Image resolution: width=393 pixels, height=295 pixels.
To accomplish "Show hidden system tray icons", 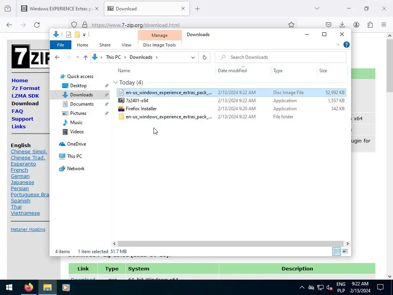I will [x=302, y=287].
